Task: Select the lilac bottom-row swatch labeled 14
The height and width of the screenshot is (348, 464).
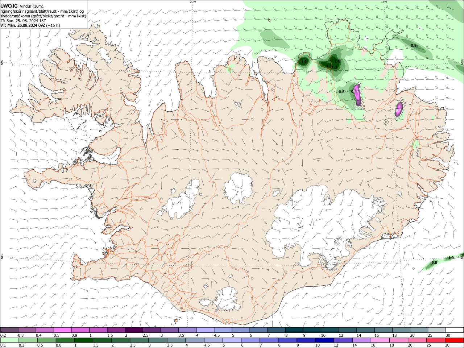Action: point(361,340)
